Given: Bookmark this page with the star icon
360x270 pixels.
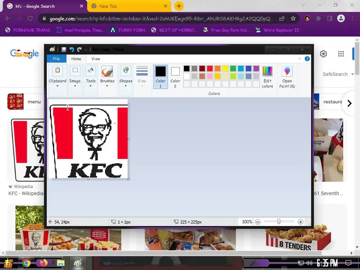Looking at the screenshot, I should (293, 18).
